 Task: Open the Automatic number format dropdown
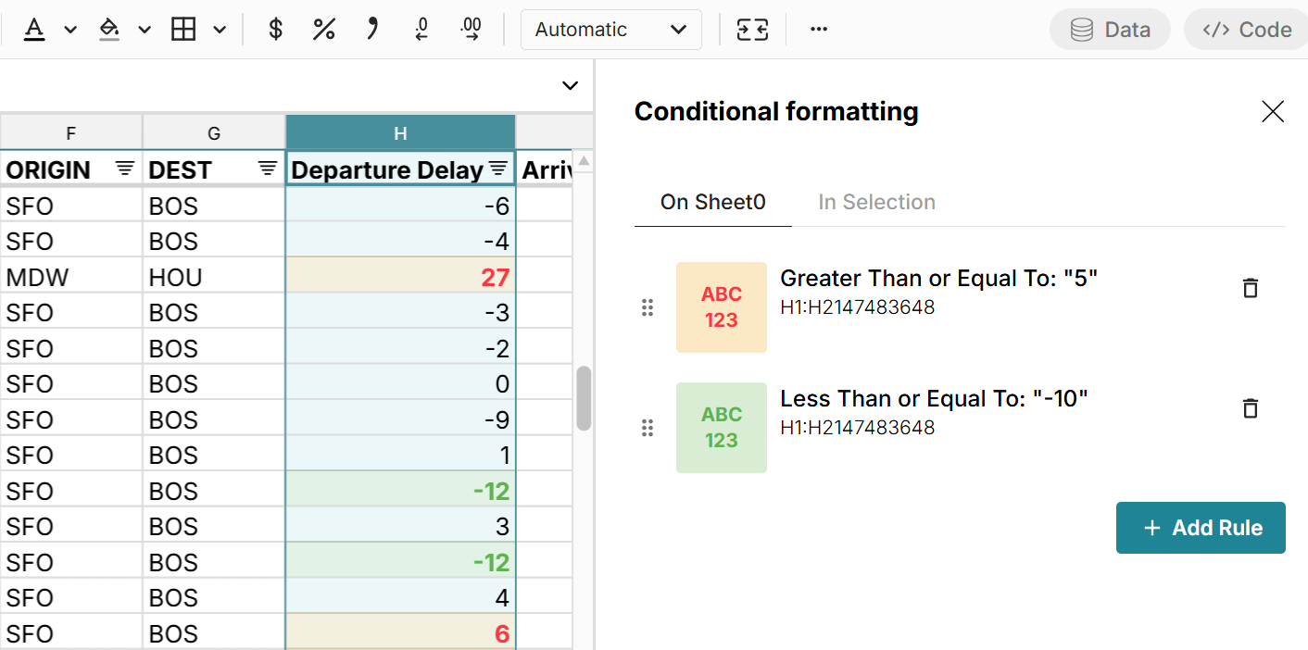611,29
